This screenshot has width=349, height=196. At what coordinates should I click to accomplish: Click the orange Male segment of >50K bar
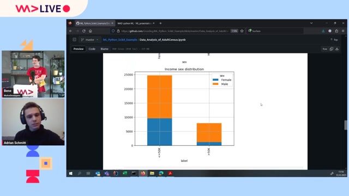209,133
